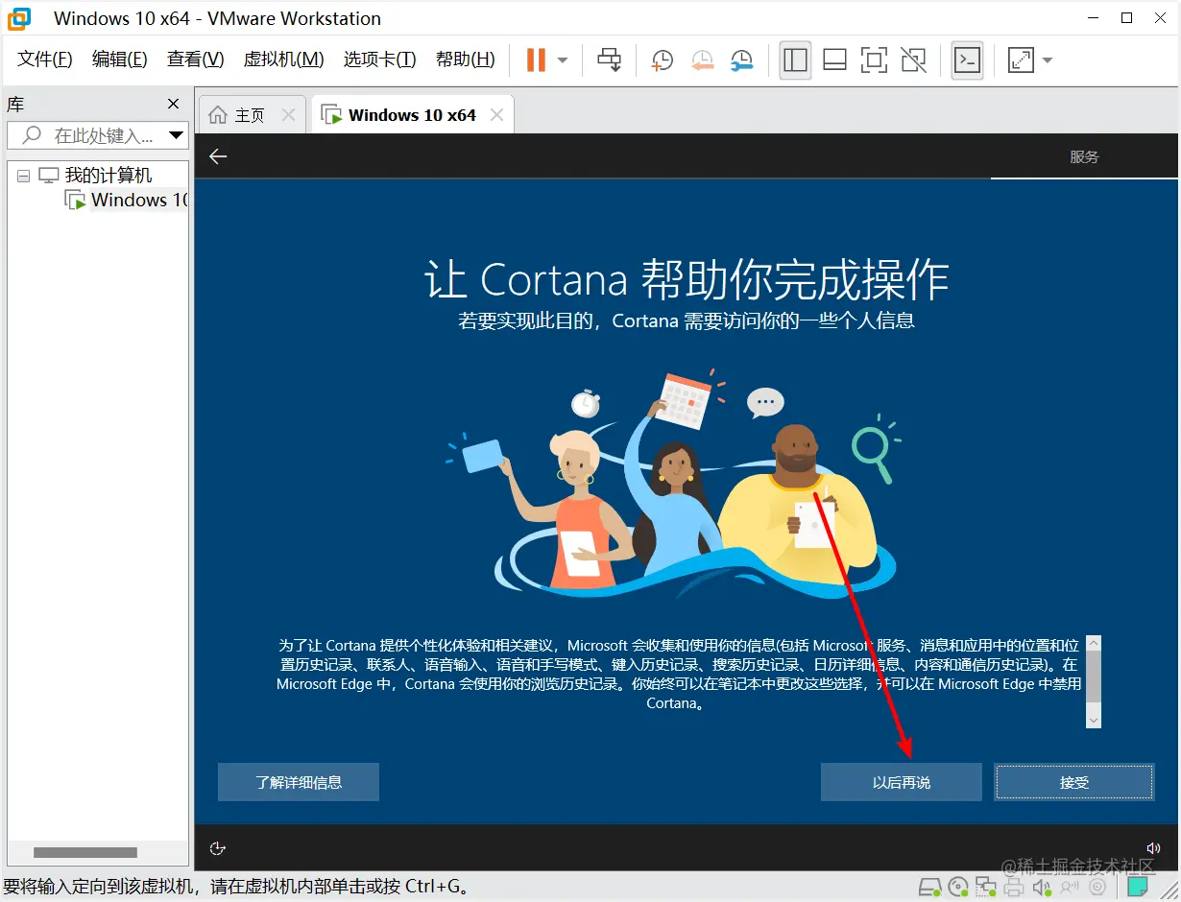This screenshot has width=1181, height=902.
Task: Toggle the library sidebar panel view
Action: (x=795, y=59)
